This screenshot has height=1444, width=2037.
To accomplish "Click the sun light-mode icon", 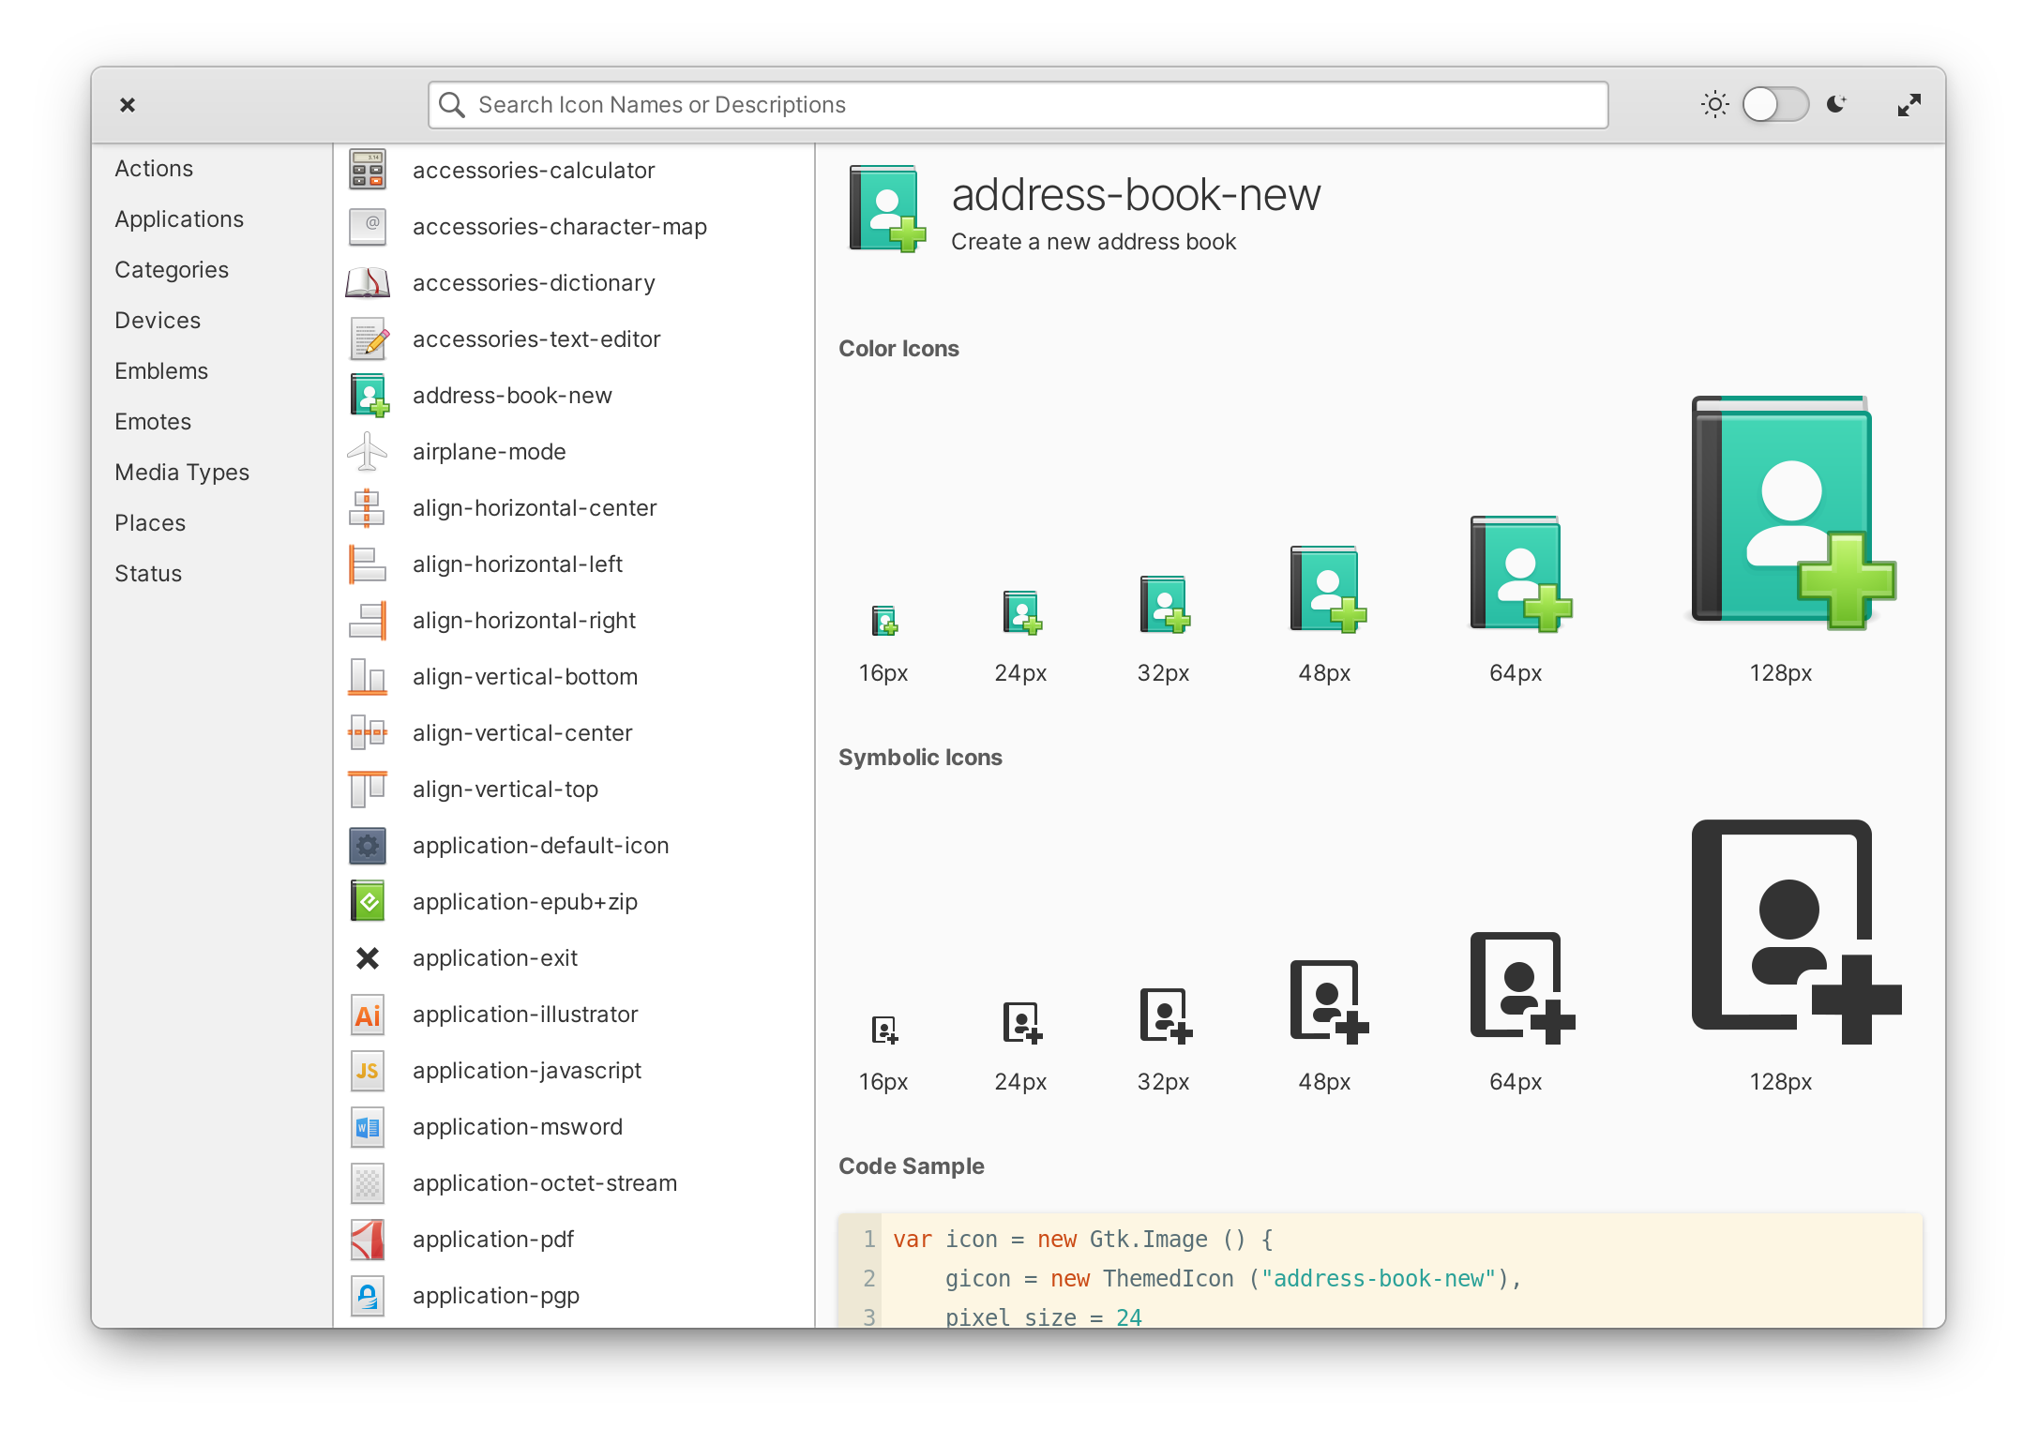I will point(1714,105).
